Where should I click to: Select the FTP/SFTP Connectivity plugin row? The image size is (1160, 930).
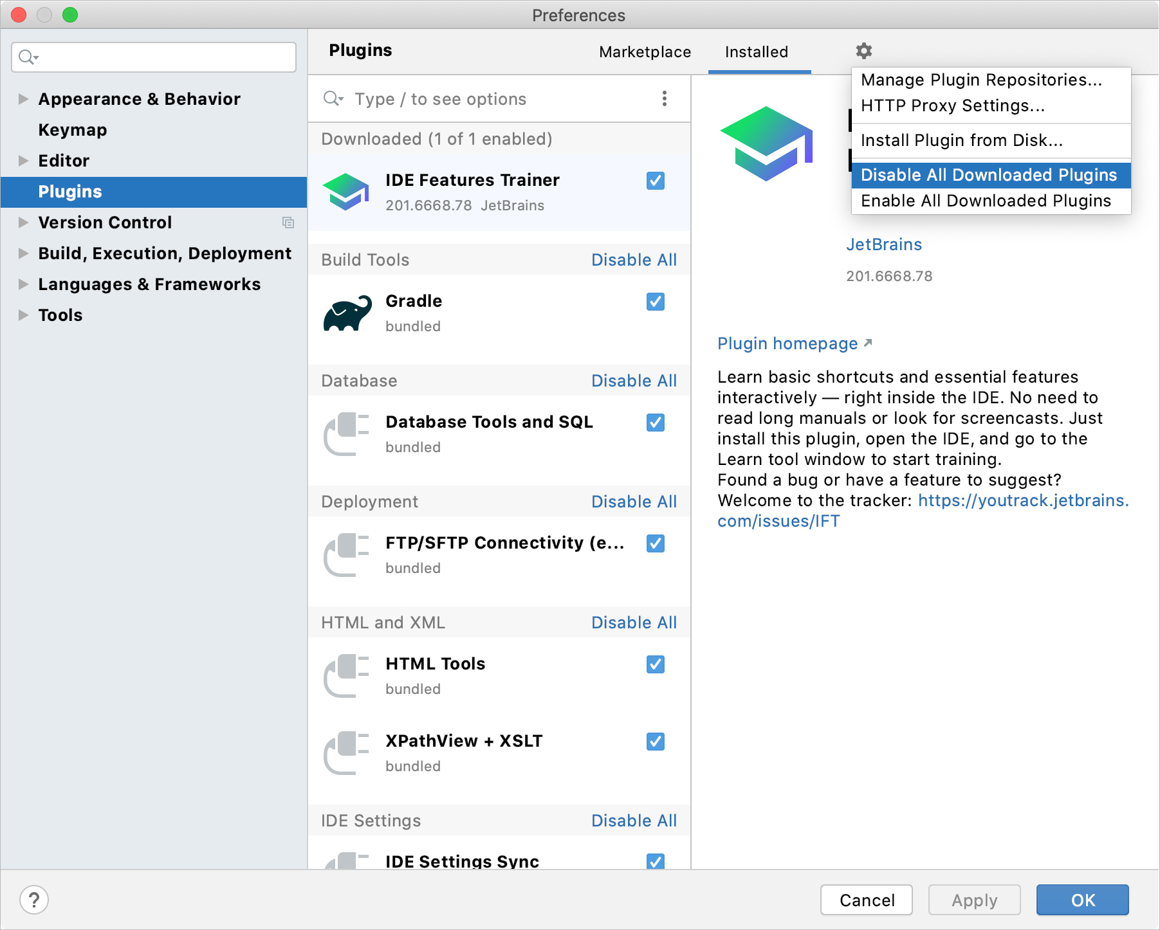click(x=499, y=555)
